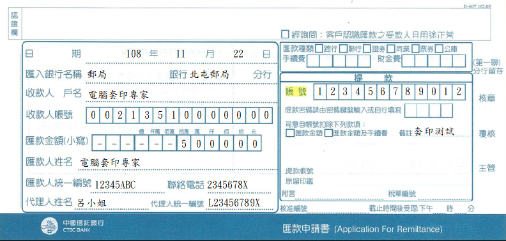Click the 匯款種類 label

[x=298, y=49]
